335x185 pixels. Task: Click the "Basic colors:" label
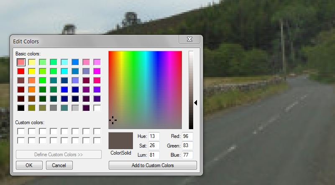(x=28, y=54)
